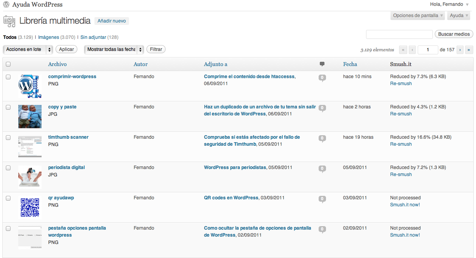The height and width of the screenshot is (258, 476).
Task: Open post Comprime el contenido desde htaccesss
Action: click(x=249, y=77)
